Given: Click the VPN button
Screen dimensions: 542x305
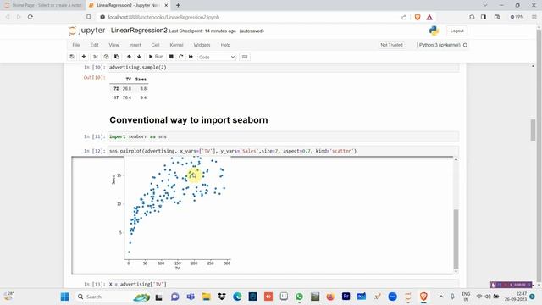Looking at the screenshot, I should (517, 17).
